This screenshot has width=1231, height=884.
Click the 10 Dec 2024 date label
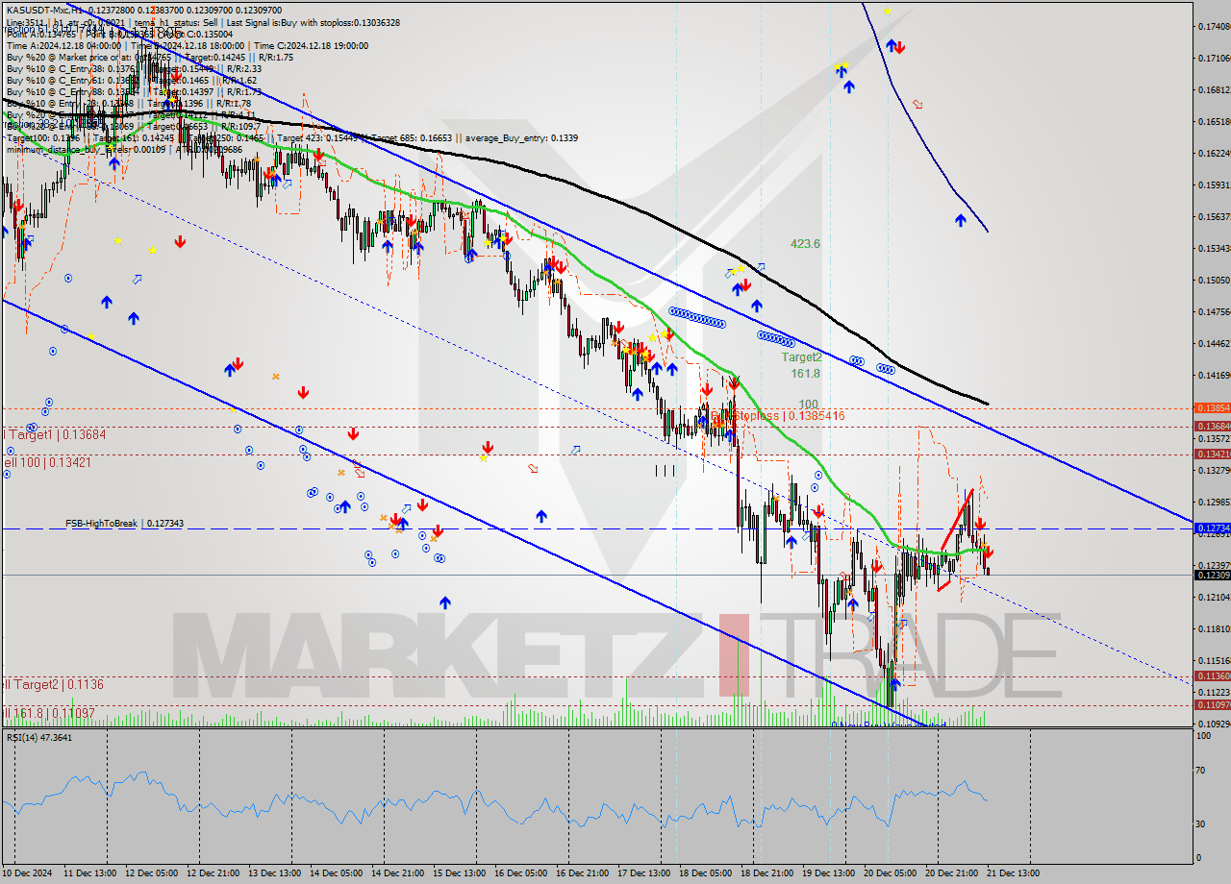click(x=28, y=873)
